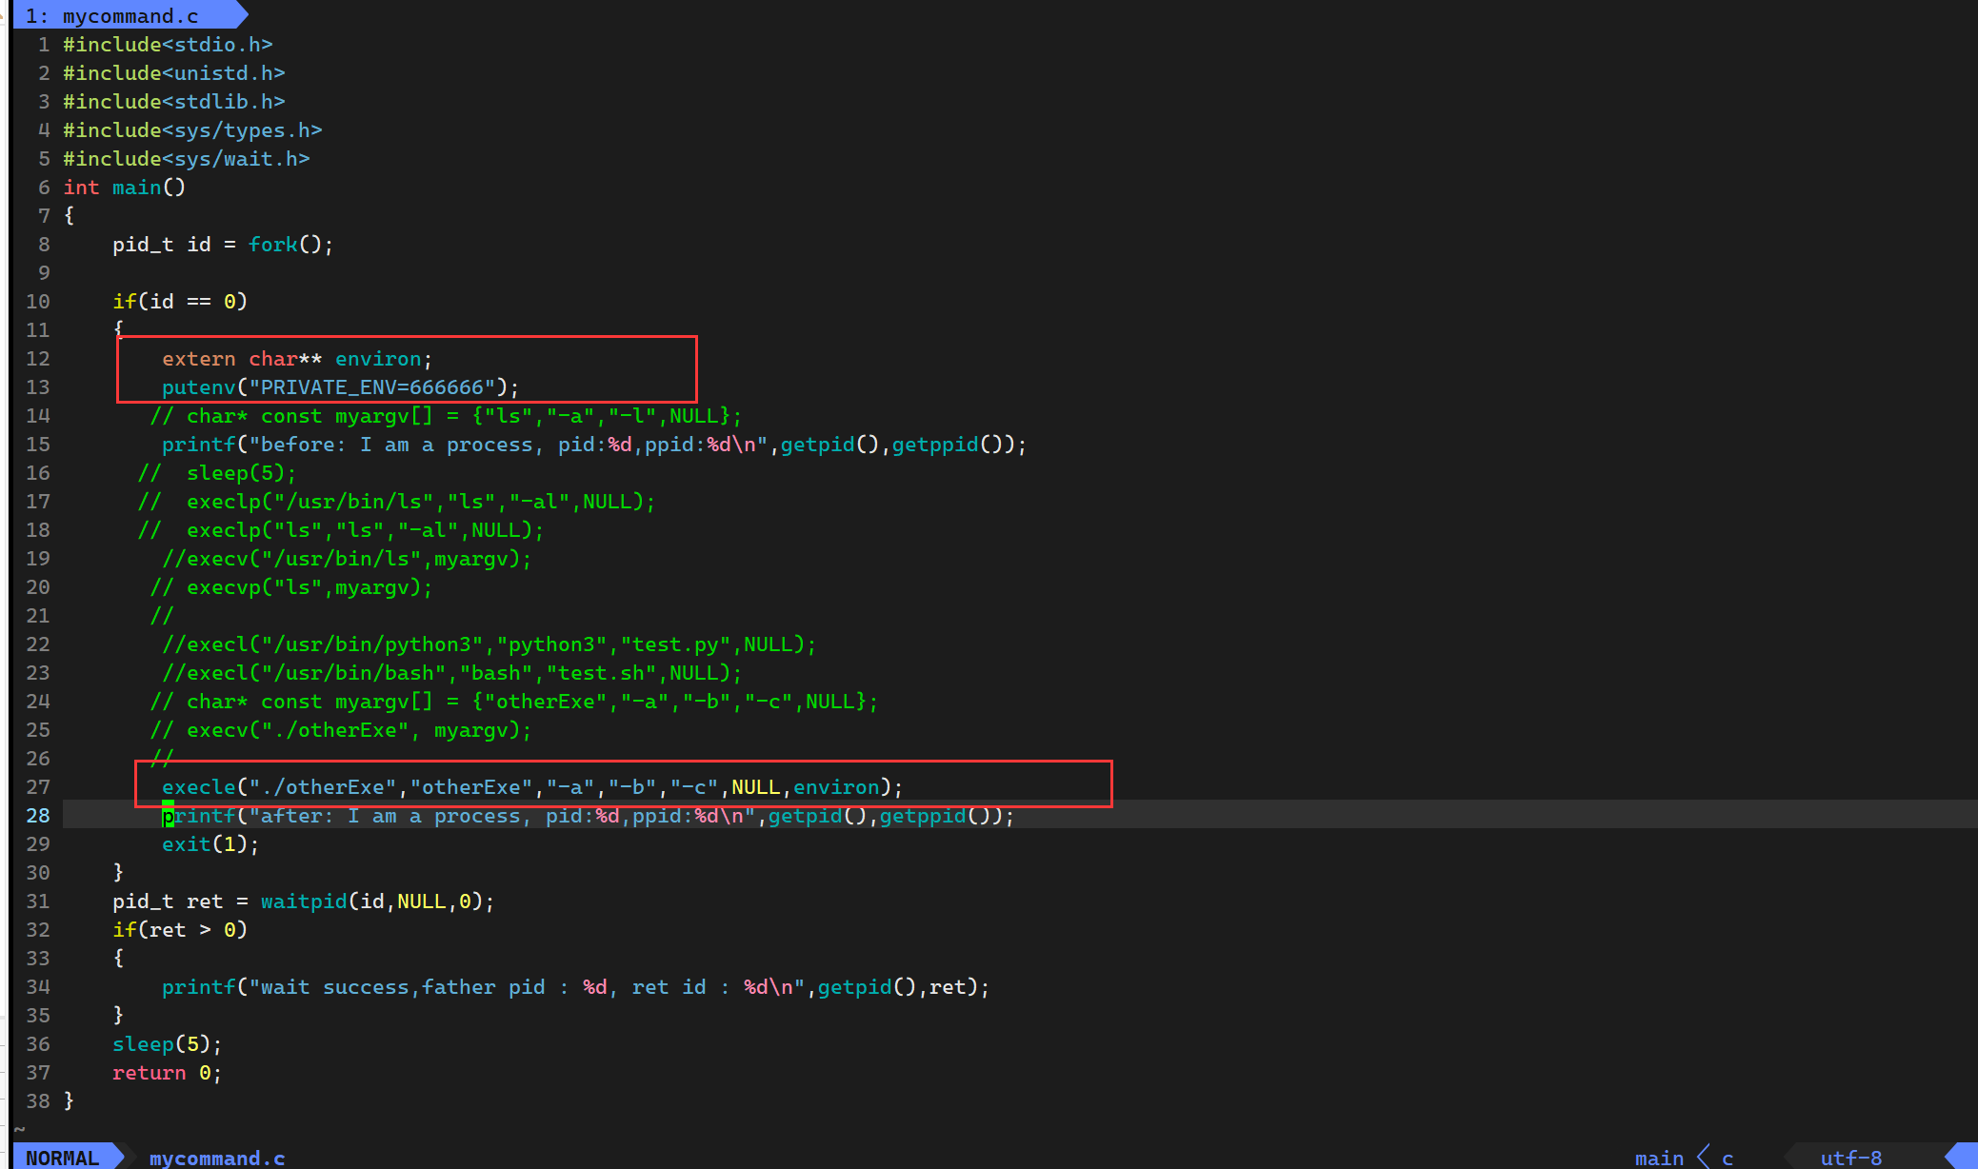Image resolution: width=1978 pixels, height=1169 pixels.
Task: Click the 'before: I am a process' printf
Action: coord(594,445)
